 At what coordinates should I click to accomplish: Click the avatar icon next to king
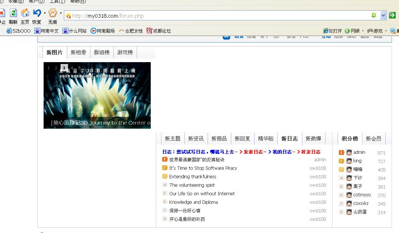[x=349, y=161]
